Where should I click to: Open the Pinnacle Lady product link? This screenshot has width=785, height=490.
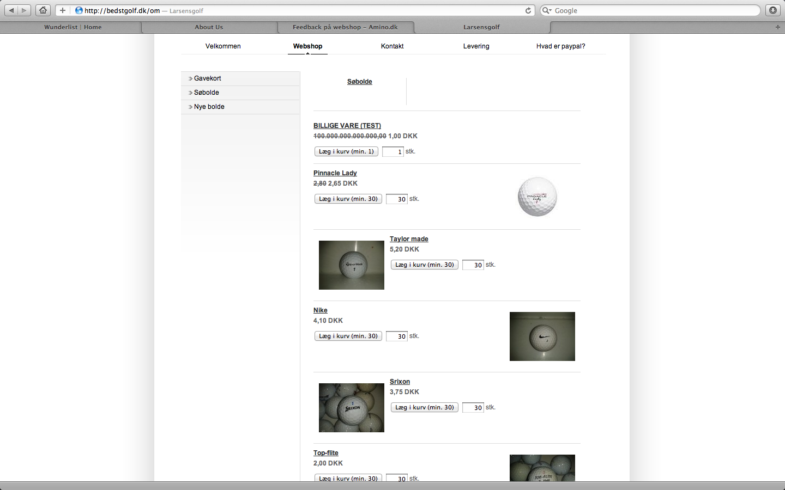(x=335, y=173)
